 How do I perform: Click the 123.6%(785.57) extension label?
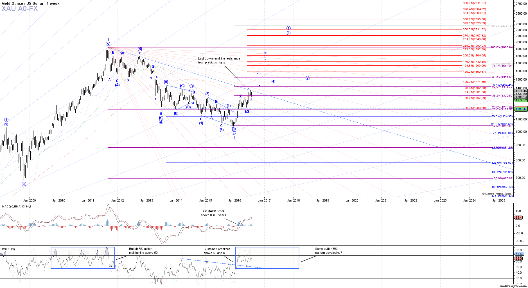coord(502,163)
